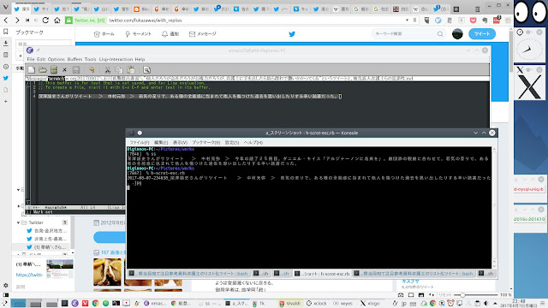The height and width of the screenshot is (308, 548).
Task: Open Konsole ファイル (File) menu
Action: coord(140,143)
